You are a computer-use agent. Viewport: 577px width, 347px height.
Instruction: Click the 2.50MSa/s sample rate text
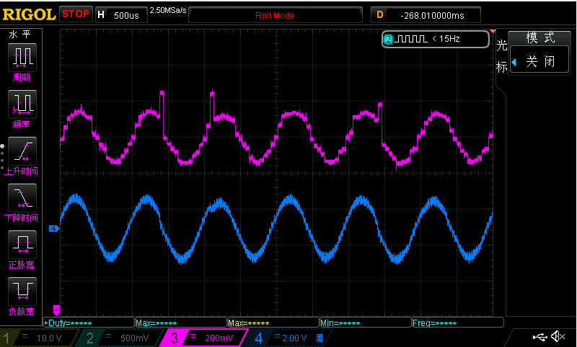(x=168, y=10)
